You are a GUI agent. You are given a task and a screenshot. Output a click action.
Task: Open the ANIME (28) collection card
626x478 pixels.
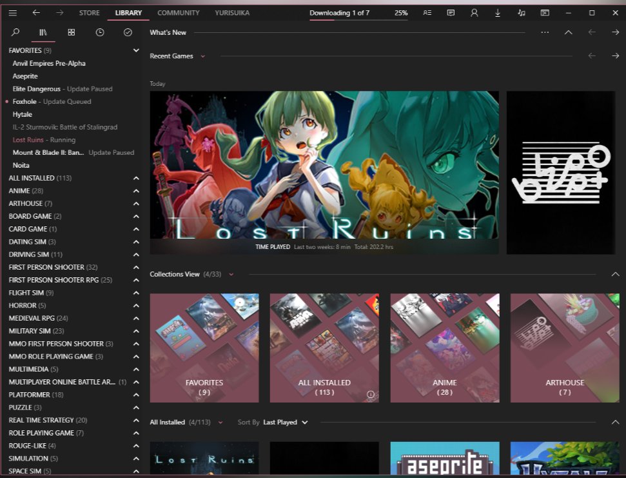(445, 348)
